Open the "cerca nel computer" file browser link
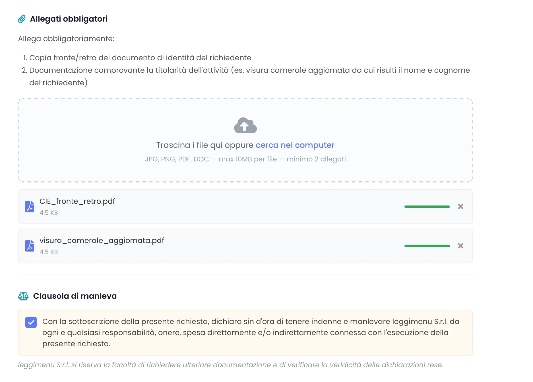The height and width of the screenshot is (382, 533). pyautogui.click(x=295, y=145)
